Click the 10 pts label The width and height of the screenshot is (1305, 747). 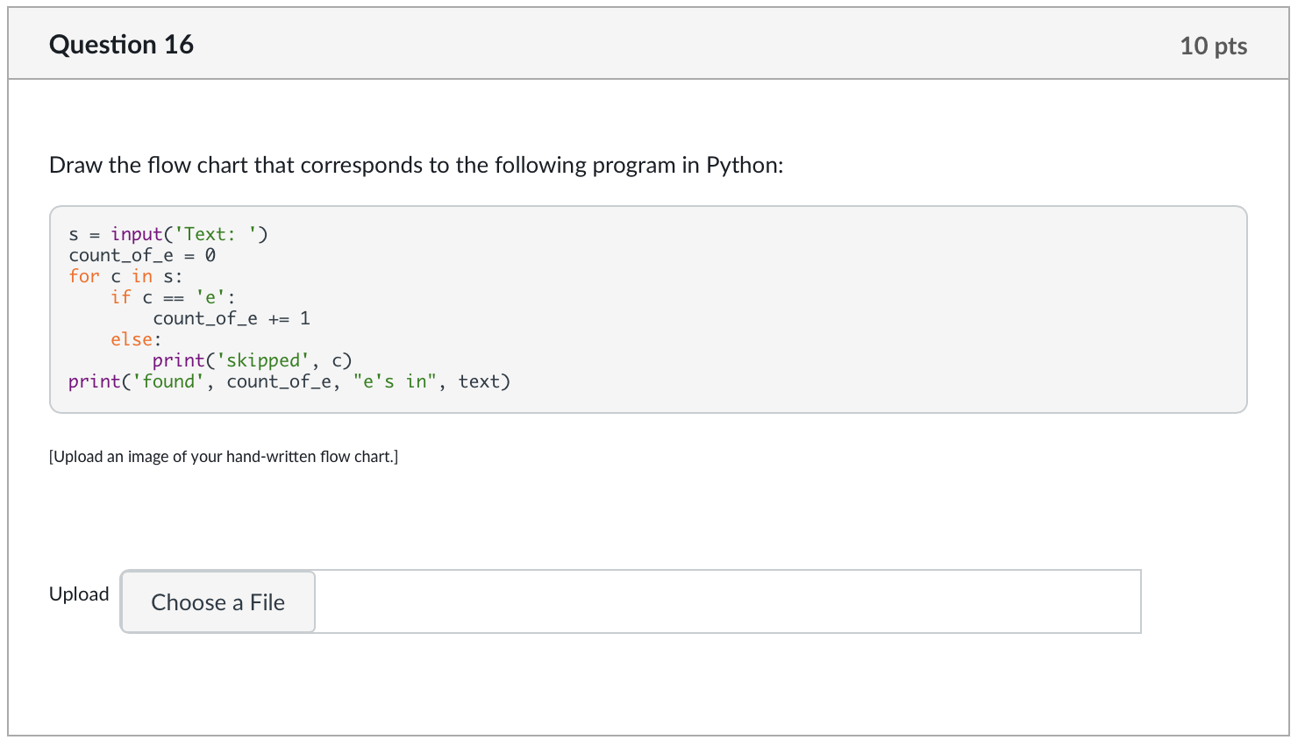[1215, 46]
